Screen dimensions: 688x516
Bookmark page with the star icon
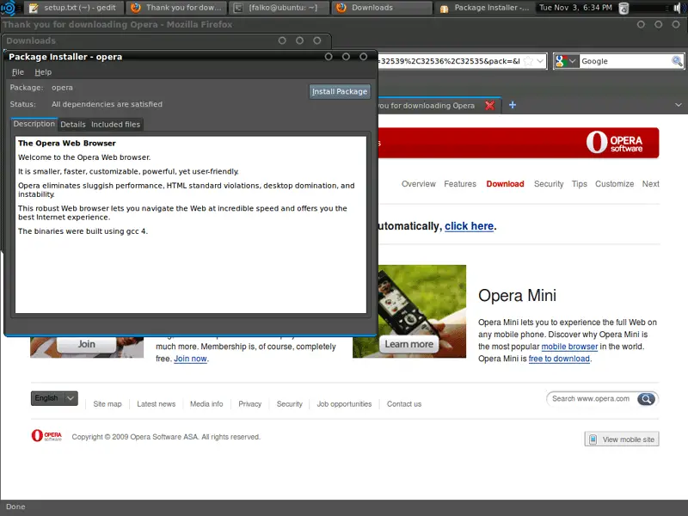[528, 61]
